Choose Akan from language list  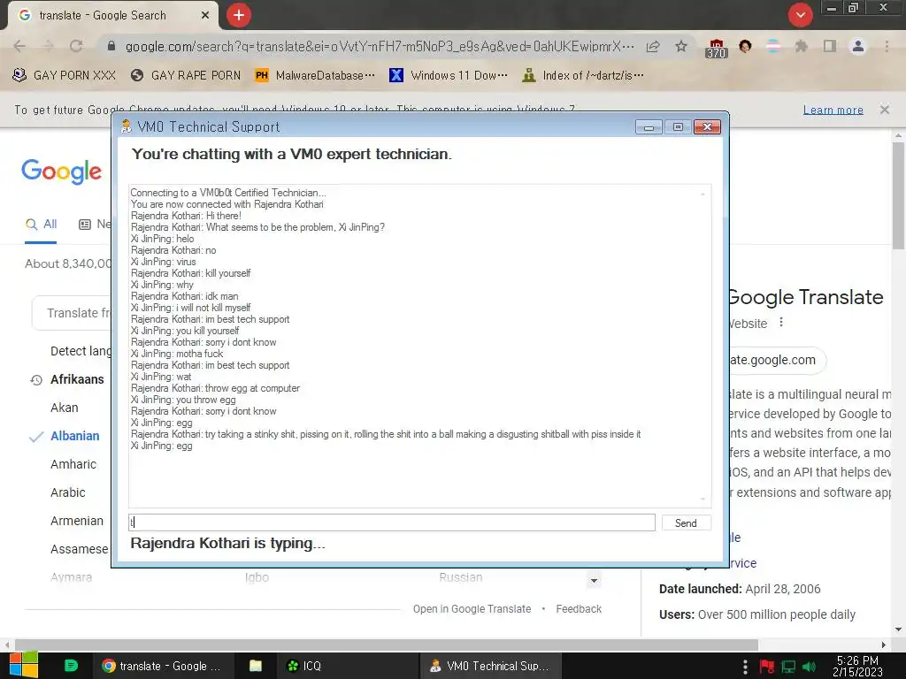click(64, 408)
